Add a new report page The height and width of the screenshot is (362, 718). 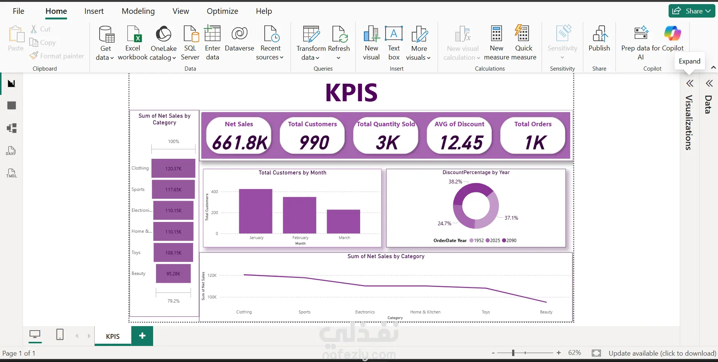pyautogui.click(x=142, y=335)
